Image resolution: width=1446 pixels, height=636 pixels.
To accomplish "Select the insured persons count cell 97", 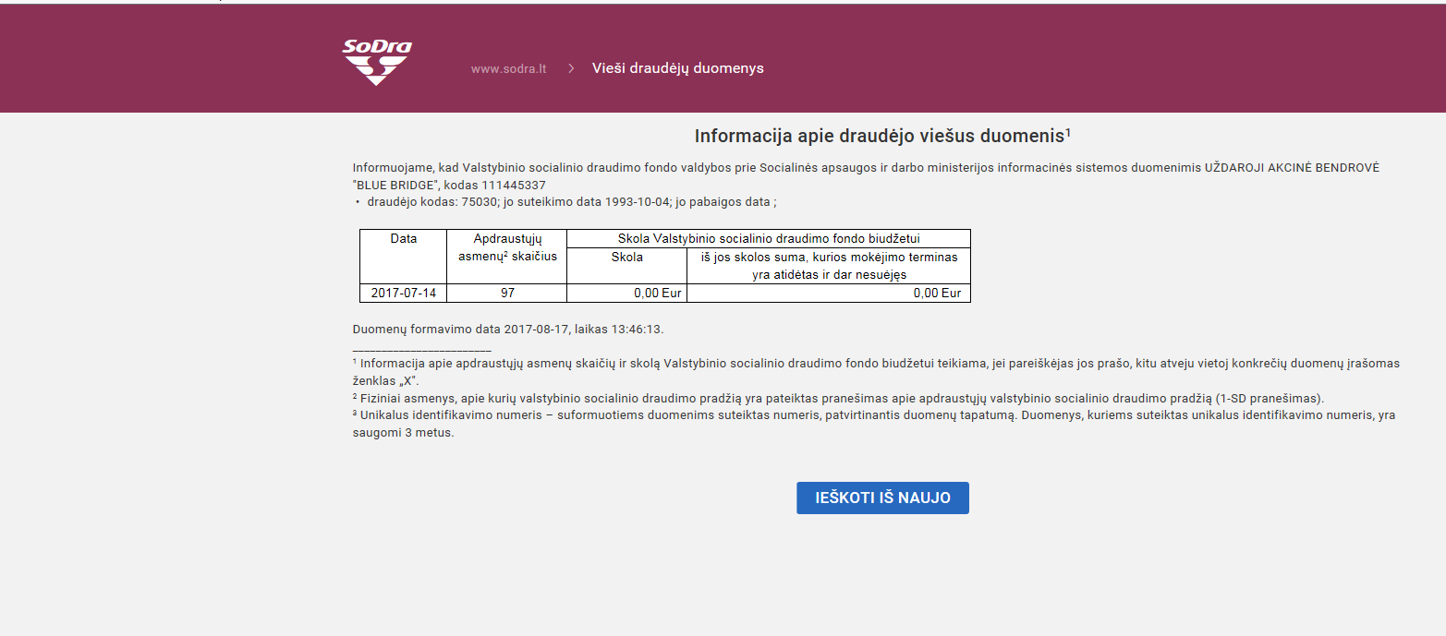I will pyautogui.click(x=507, y=294).
